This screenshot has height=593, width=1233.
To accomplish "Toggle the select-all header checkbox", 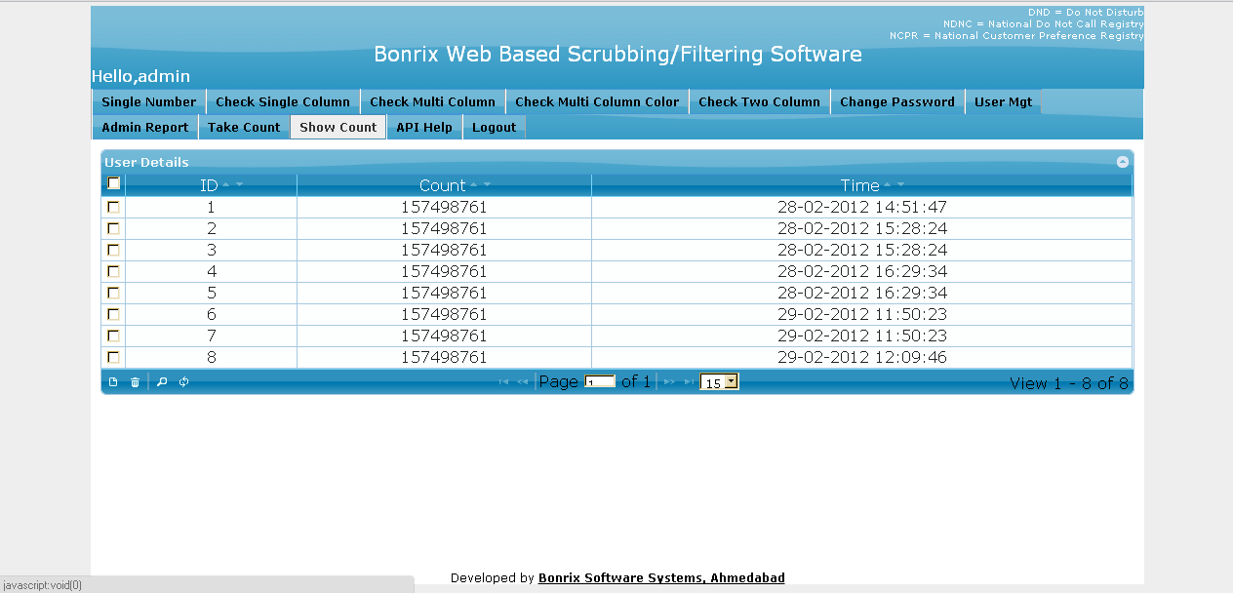I will coord(114,183).
